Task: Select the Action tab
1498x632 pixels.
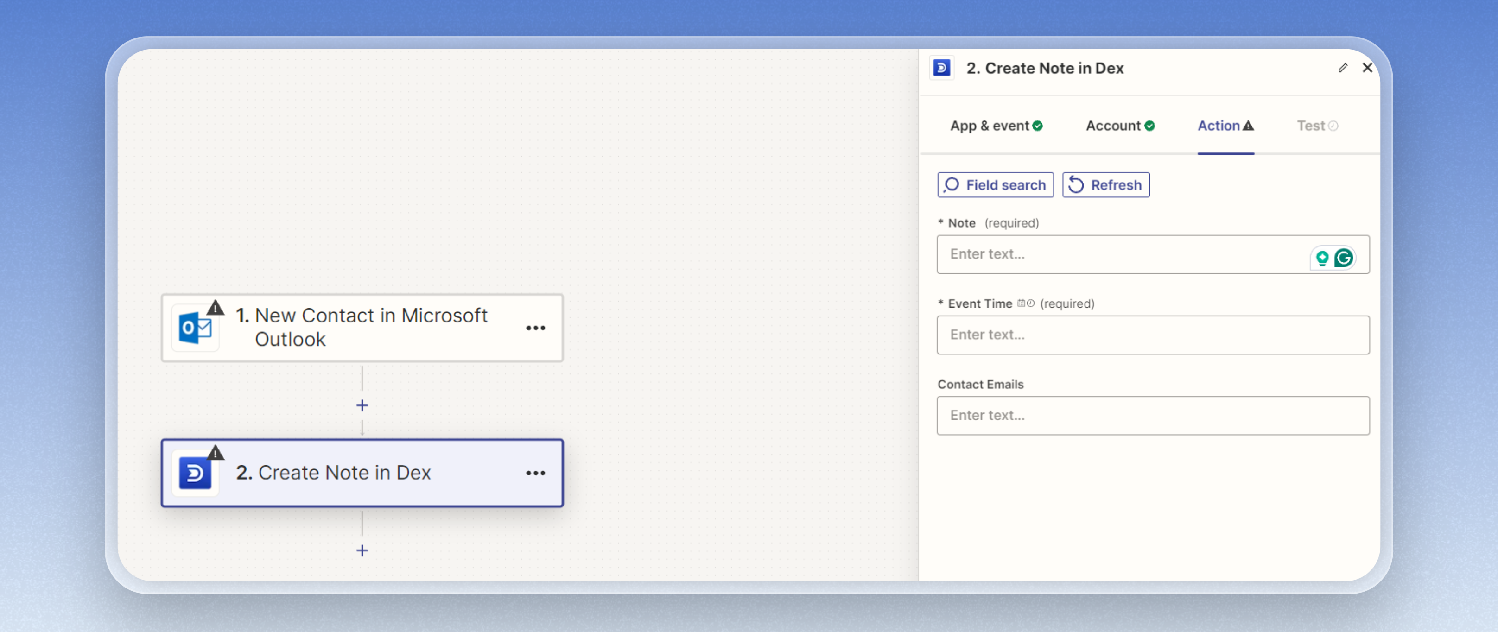Action: 1225,126
